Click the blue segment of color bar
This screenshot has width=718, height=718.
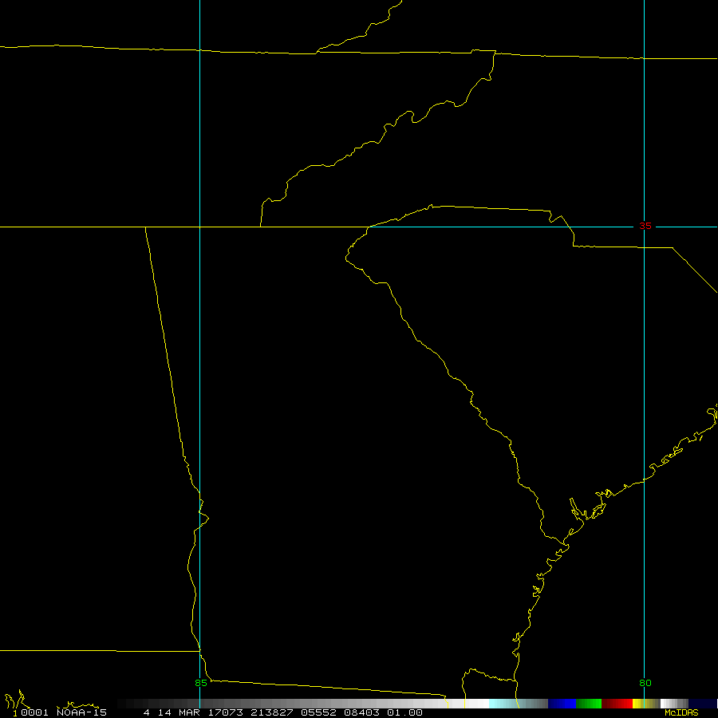click(x=562, y=704)
